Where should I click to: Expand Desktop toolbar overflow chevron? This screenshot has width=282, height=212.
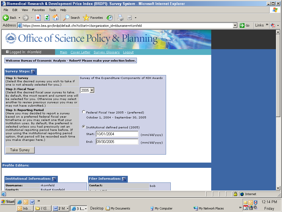(240, 207)
